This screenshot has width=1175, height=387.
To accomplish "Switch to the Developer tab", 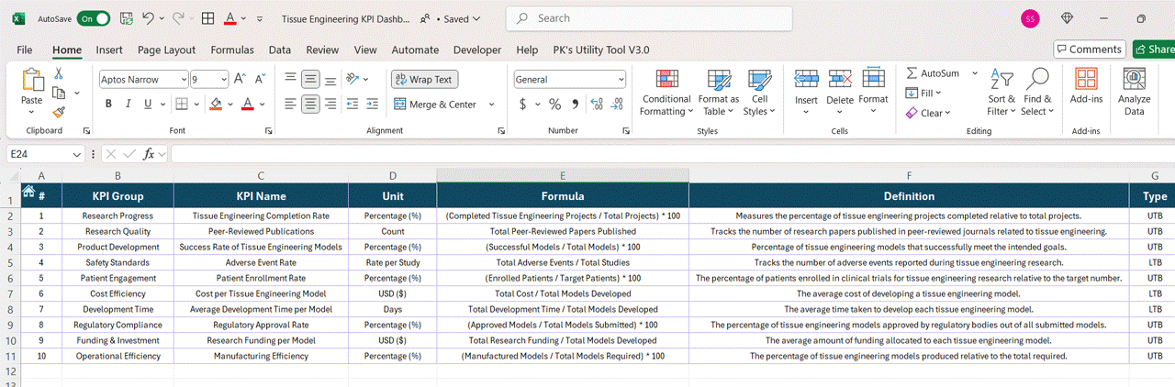I will click(477, 50).
